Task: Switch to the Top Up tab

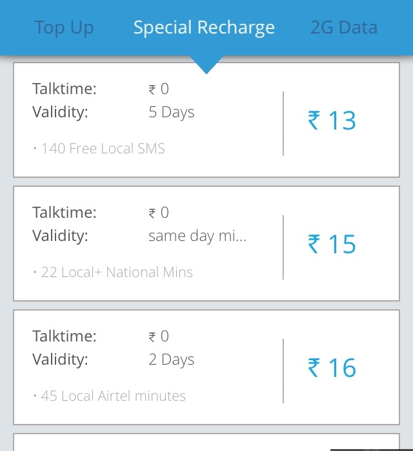Action: [x=64, y=28]
